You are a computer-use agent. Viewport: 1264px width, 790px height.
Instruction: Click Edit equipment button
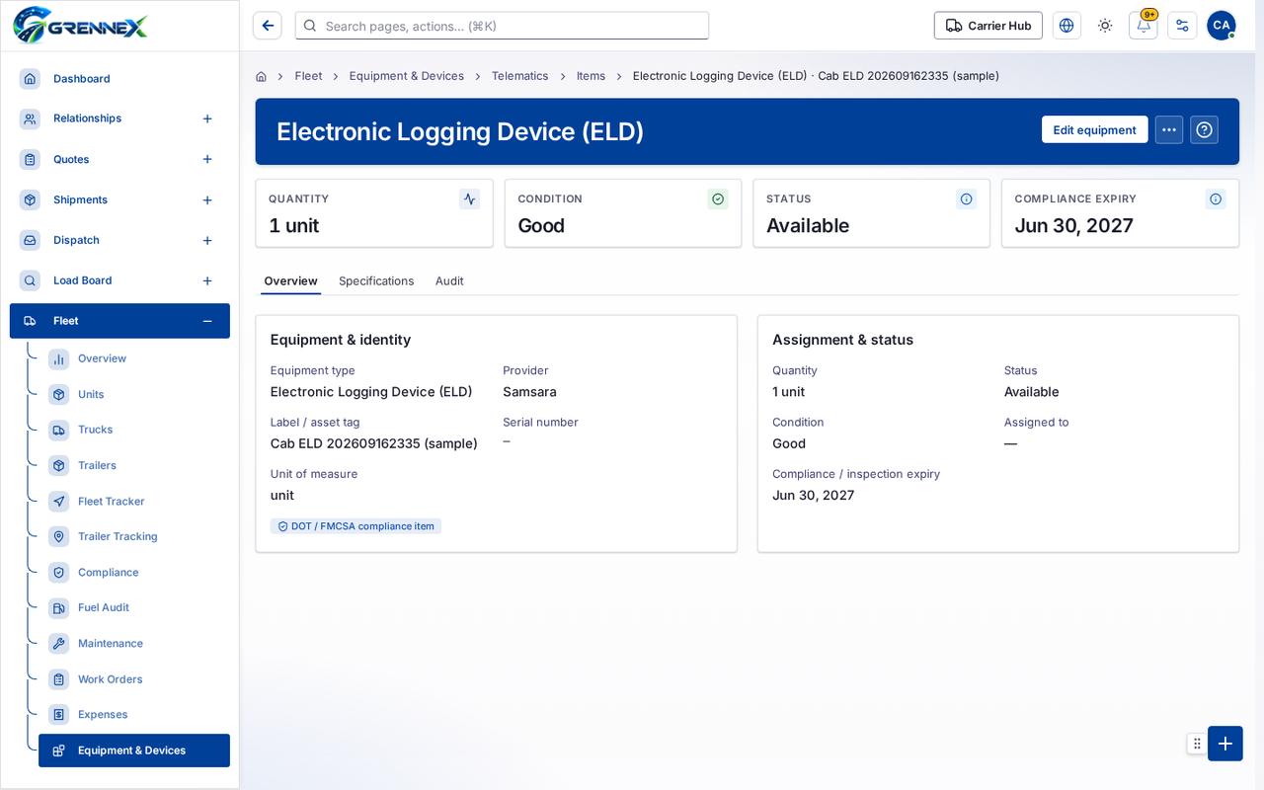point(1094,129)
